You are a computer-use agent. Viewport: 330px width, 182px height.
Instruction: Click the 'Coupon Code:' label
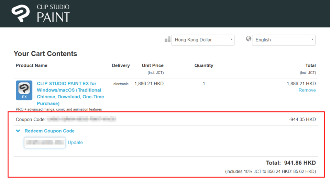click(31, 119)
